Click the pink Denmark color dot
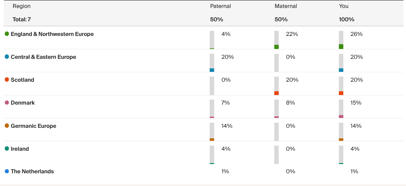This screenshot has height=186, width=406. 7,103
